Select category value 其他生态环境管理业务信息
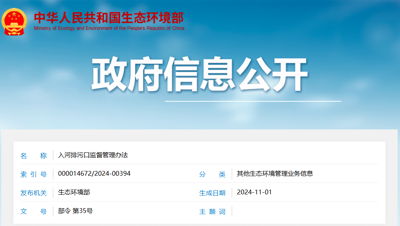 tap(275, 173)
